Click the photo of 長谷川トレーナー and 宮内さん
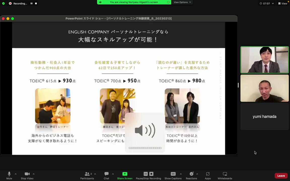The width and height of the screenshot is (290, 181). pyautogui.click(x=182, y=106)
